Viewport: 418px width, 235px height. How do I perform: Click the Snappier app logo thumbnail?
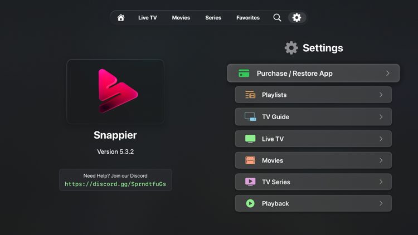[115, 92]
